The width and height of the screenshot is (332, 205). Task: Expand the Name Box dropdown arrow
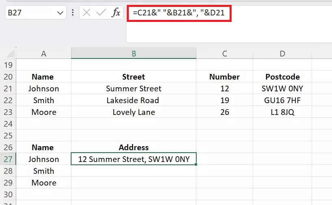coord(60,13)
